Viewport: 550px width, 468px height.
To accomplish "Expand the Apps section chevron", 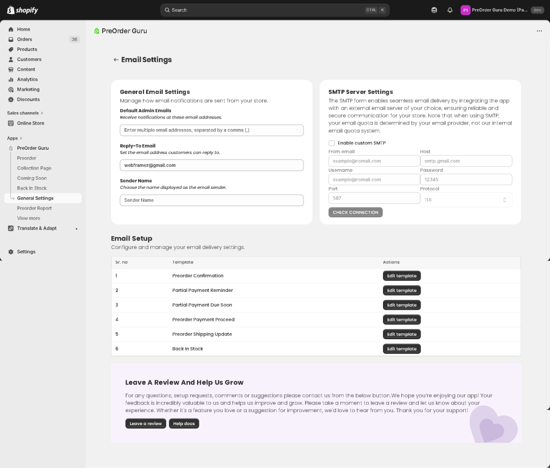I will 21,138.
